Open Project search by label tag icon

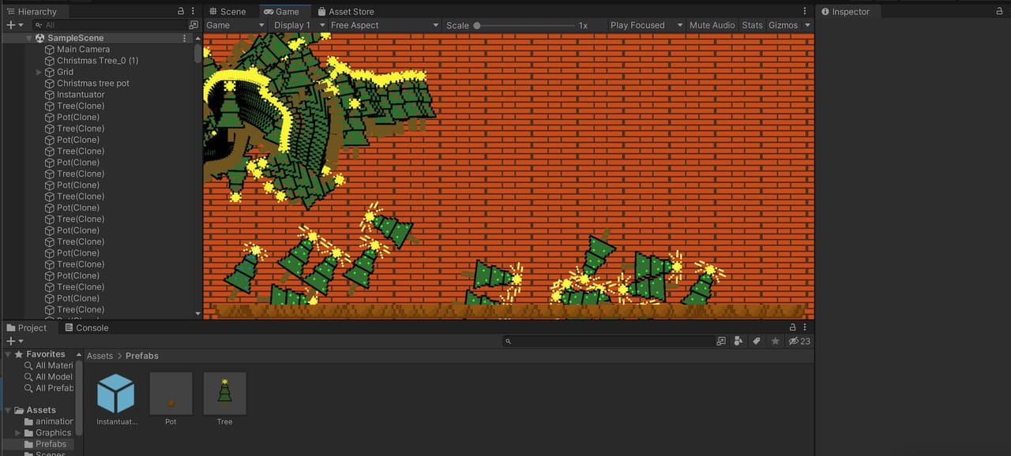pos(757,341)
